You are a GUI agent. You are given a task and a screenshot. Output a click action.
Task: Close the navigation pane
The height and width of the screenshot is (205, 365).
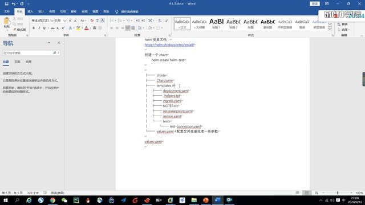click(x=59, y=43)
